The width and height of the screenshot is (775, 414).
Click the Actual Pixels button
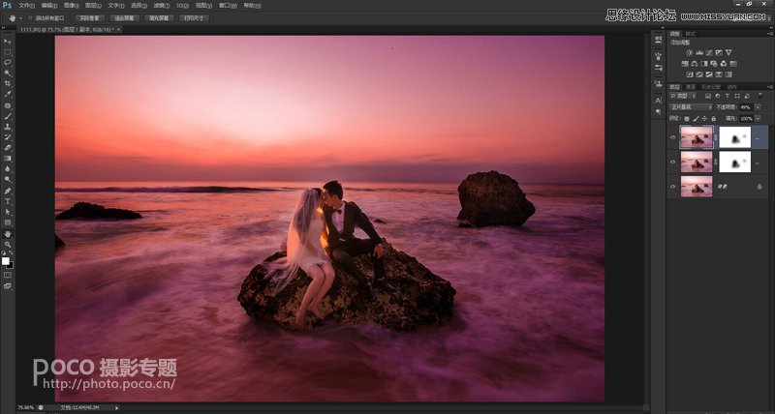click(89, 18)
